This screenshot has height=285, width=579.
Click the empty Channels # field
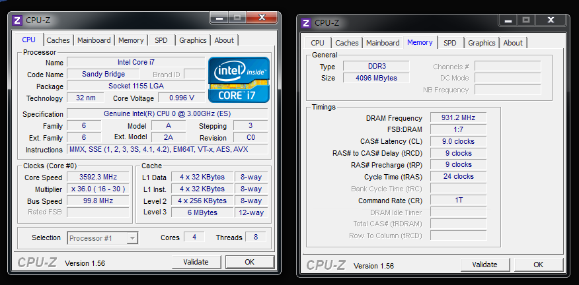pyautogui.click(x=508, y=67)
